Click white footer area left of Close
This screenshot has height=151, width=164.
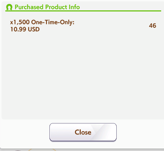(25, 133)
